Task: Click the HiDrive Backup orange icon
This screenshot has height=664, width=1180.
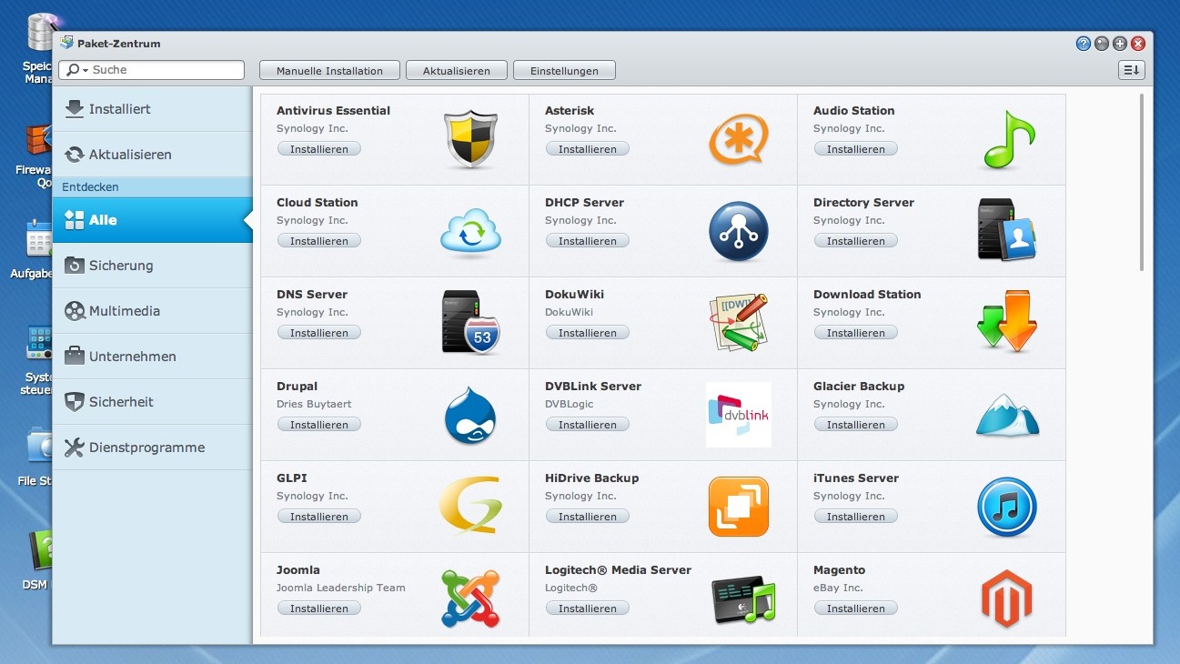Action: (738, 507)
